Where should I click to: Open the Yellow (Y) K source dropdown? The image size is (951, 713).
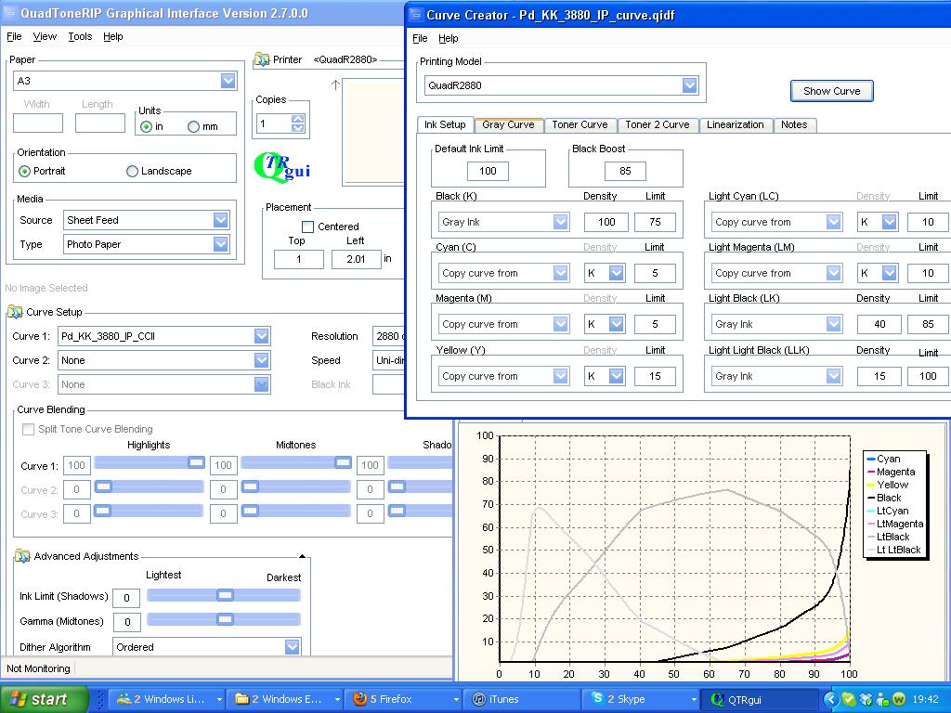pyautogui.click(x=617, y=376)
